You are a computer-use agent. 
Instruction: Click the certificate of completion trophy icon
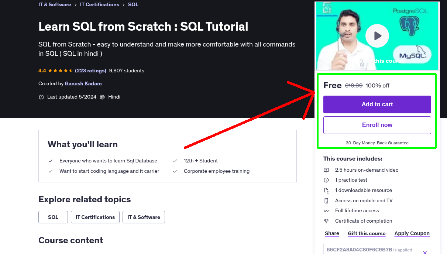(326, 221)
